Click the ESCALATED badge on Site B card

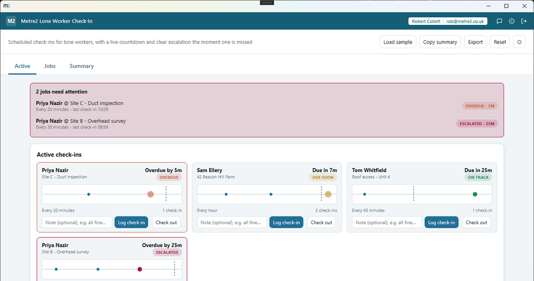167,252
